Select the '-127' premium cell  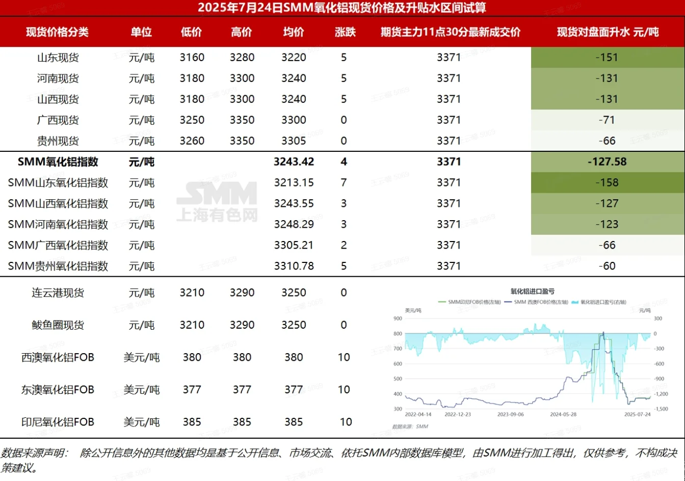607,204
